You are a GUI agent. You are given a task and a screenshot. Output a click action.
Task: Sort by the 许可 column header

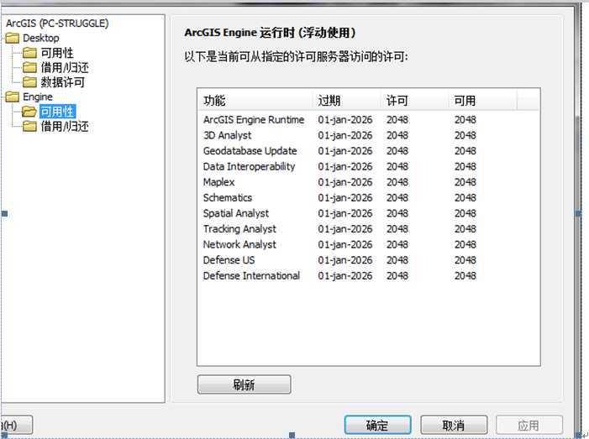(x=415, y=101)
